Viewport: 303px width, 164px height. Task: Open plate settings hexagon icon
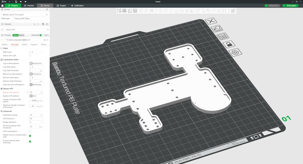click(235, 52)
